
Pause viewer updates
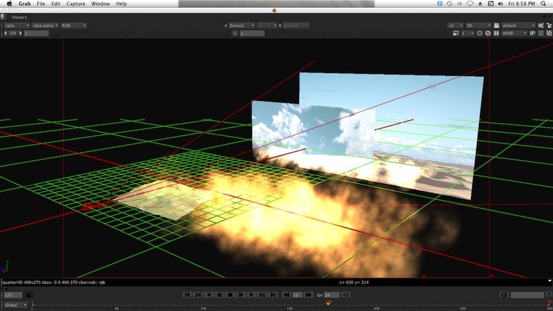point(496,33)
